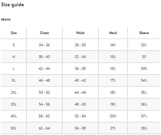Viewport: 161px width, 135px height.
Task: Select the 2XL size row label
Action: (14, 92)
